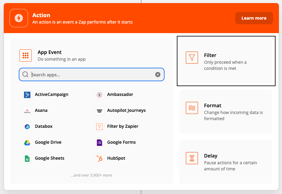Choose Google Forms from the app list

click(x=121, y=143)
